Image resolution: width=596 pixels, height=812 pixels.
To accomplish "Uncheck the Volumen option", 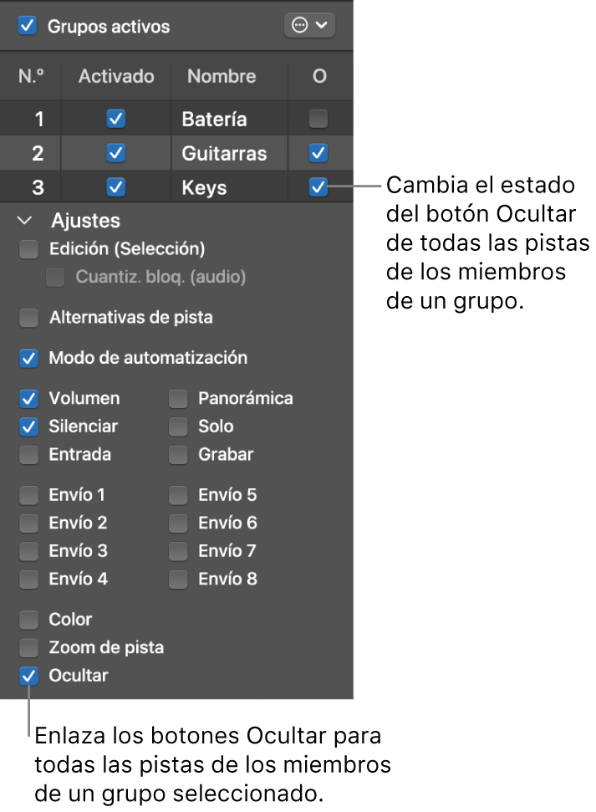I will (x=28, y=398).
